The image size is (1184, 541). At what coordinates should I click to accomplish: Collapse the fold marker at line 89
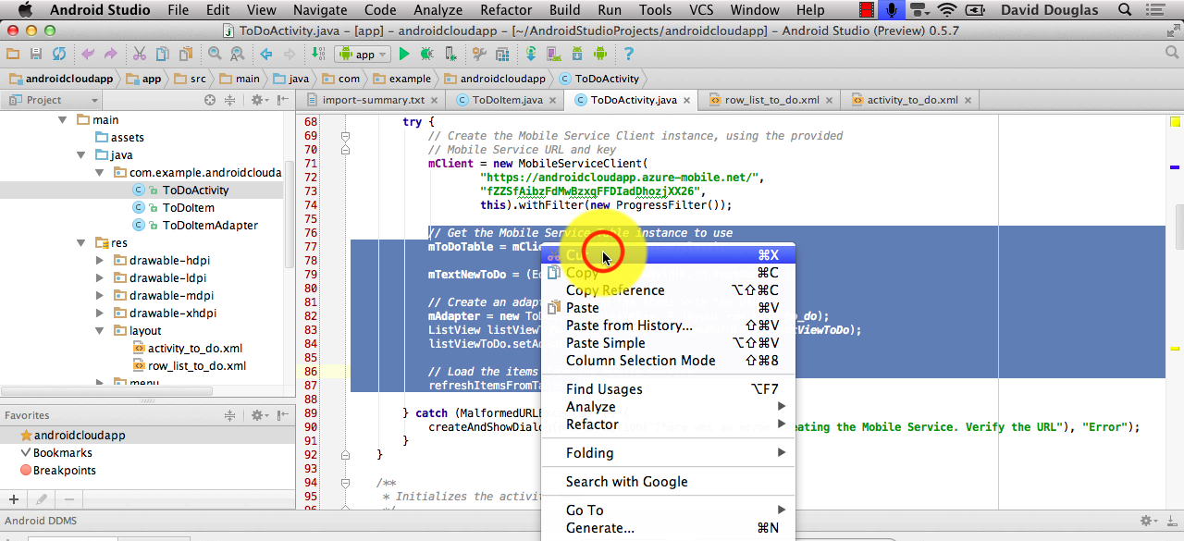[345, 412]
